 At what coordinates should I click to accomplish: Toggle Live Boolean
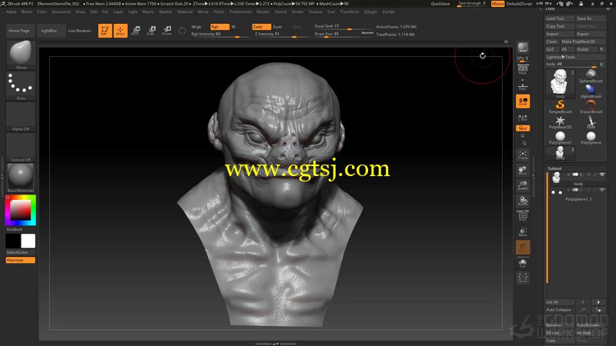pyautogui.click(x=79, y=31)
